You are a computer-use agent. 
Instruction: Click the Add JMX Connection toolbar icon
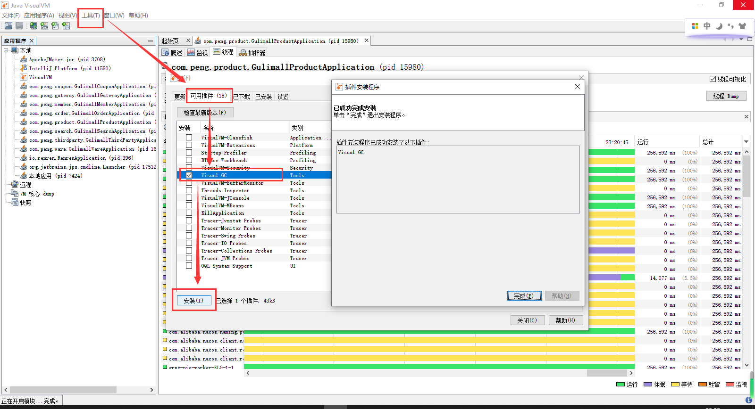pos(44,26)
